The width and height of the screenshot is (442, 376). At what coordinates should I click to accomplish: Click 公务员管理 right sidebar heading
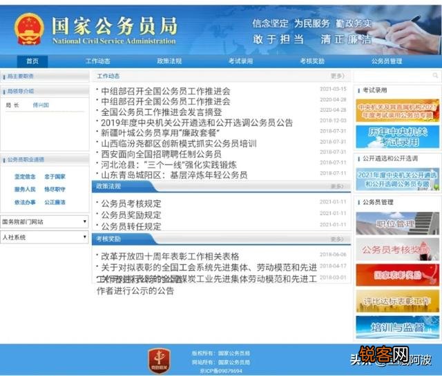tap(378, 202)
